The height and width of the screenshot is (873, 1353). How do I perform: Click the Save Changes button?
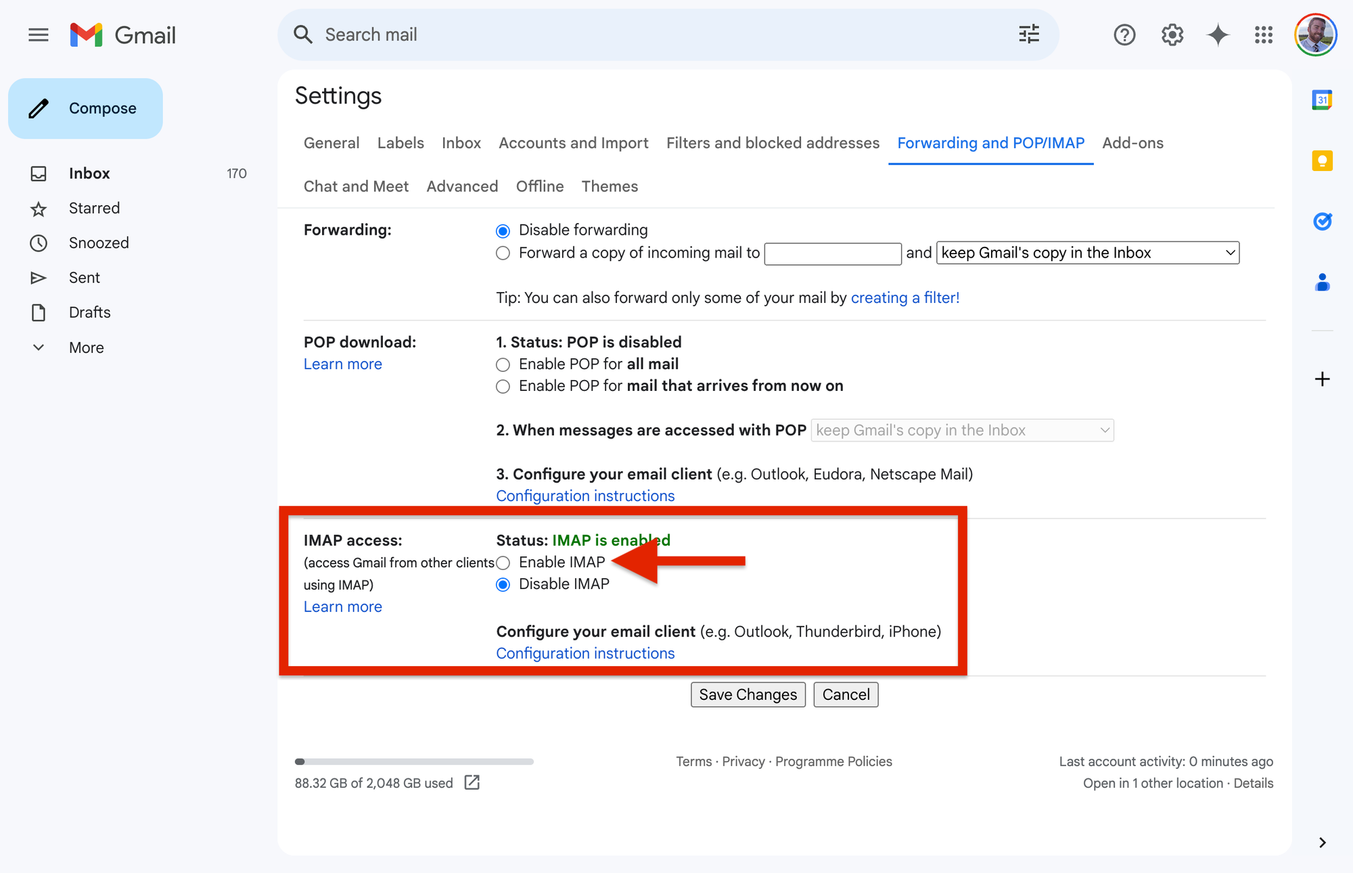point(748,694)
